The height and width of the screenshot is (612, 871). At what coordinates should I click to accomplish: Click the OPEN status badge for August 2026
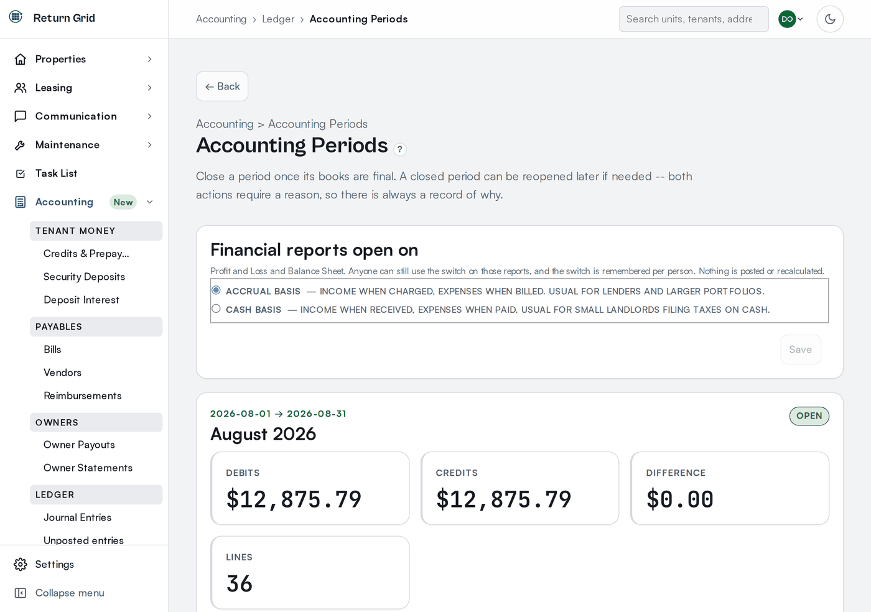(x=809, y=416)
